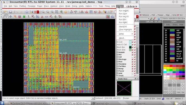Click the scissors cut wire tool icon
Viewport: 186px width, 105px height.
pyautogui.click(x=42, y=17)
